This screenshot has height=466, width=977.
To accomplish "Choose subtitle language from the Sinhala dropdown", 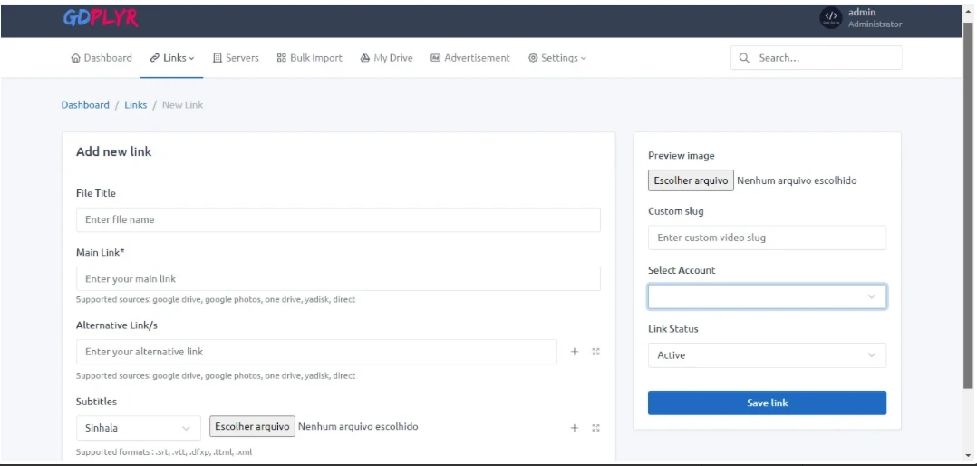I will [x=138, y=428].
